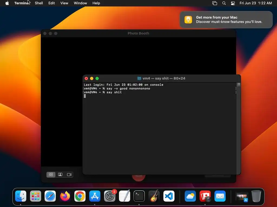
Task: Open Finder from the dock
Action: coord(21,196)
